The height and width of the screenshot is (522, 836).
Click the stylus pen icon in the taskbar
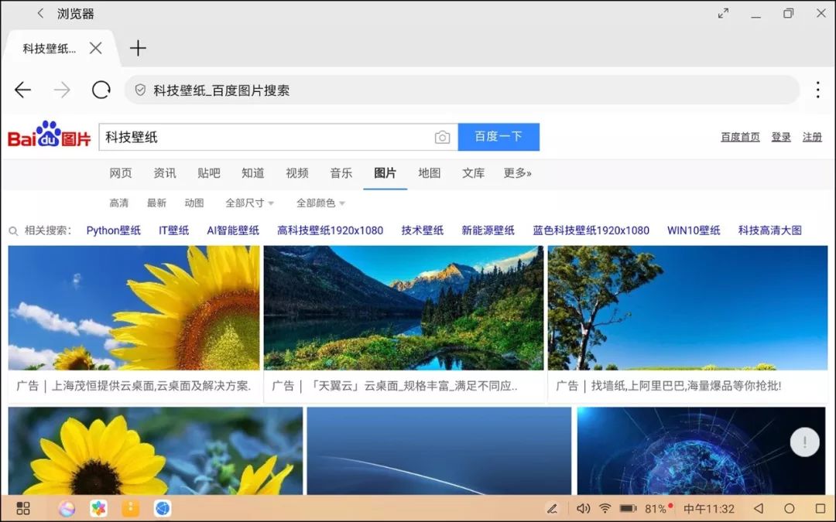(x=552, y=508)
